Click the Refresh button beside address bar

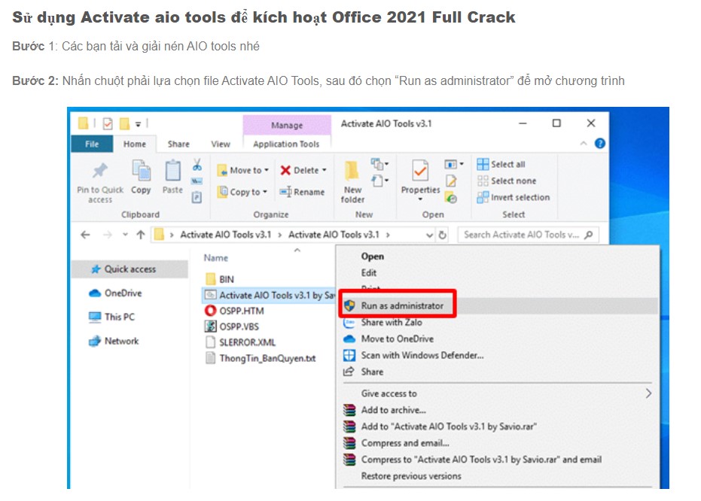pyautogui.click(x=443, y=235)
